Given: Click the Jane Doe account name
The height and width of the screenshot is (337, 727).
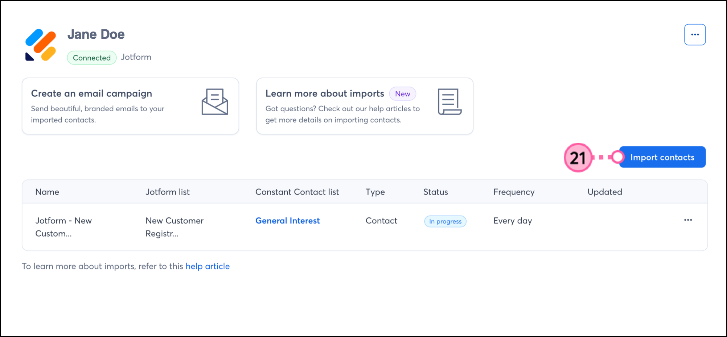Looking at the screenshot, I should (96, 34).
